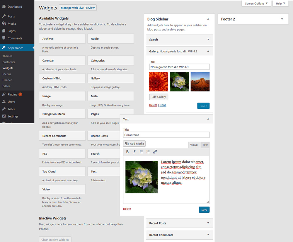The width and height of the screenshot is (293, 242).
Task: Expand the Footer 2 widget area
Action: click(282, 19)
